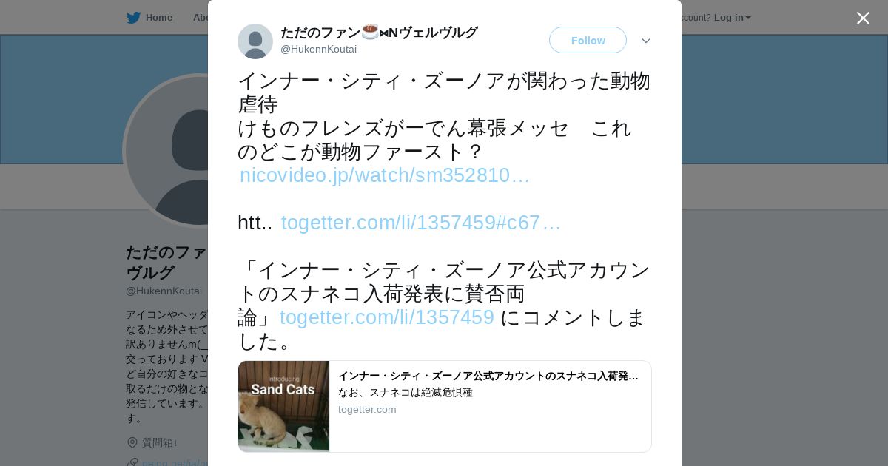Follow the @HukennKoutai account

click(x=588, y=40)
